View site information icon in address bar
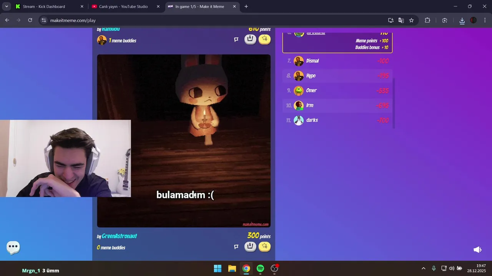 click(44, 20)
